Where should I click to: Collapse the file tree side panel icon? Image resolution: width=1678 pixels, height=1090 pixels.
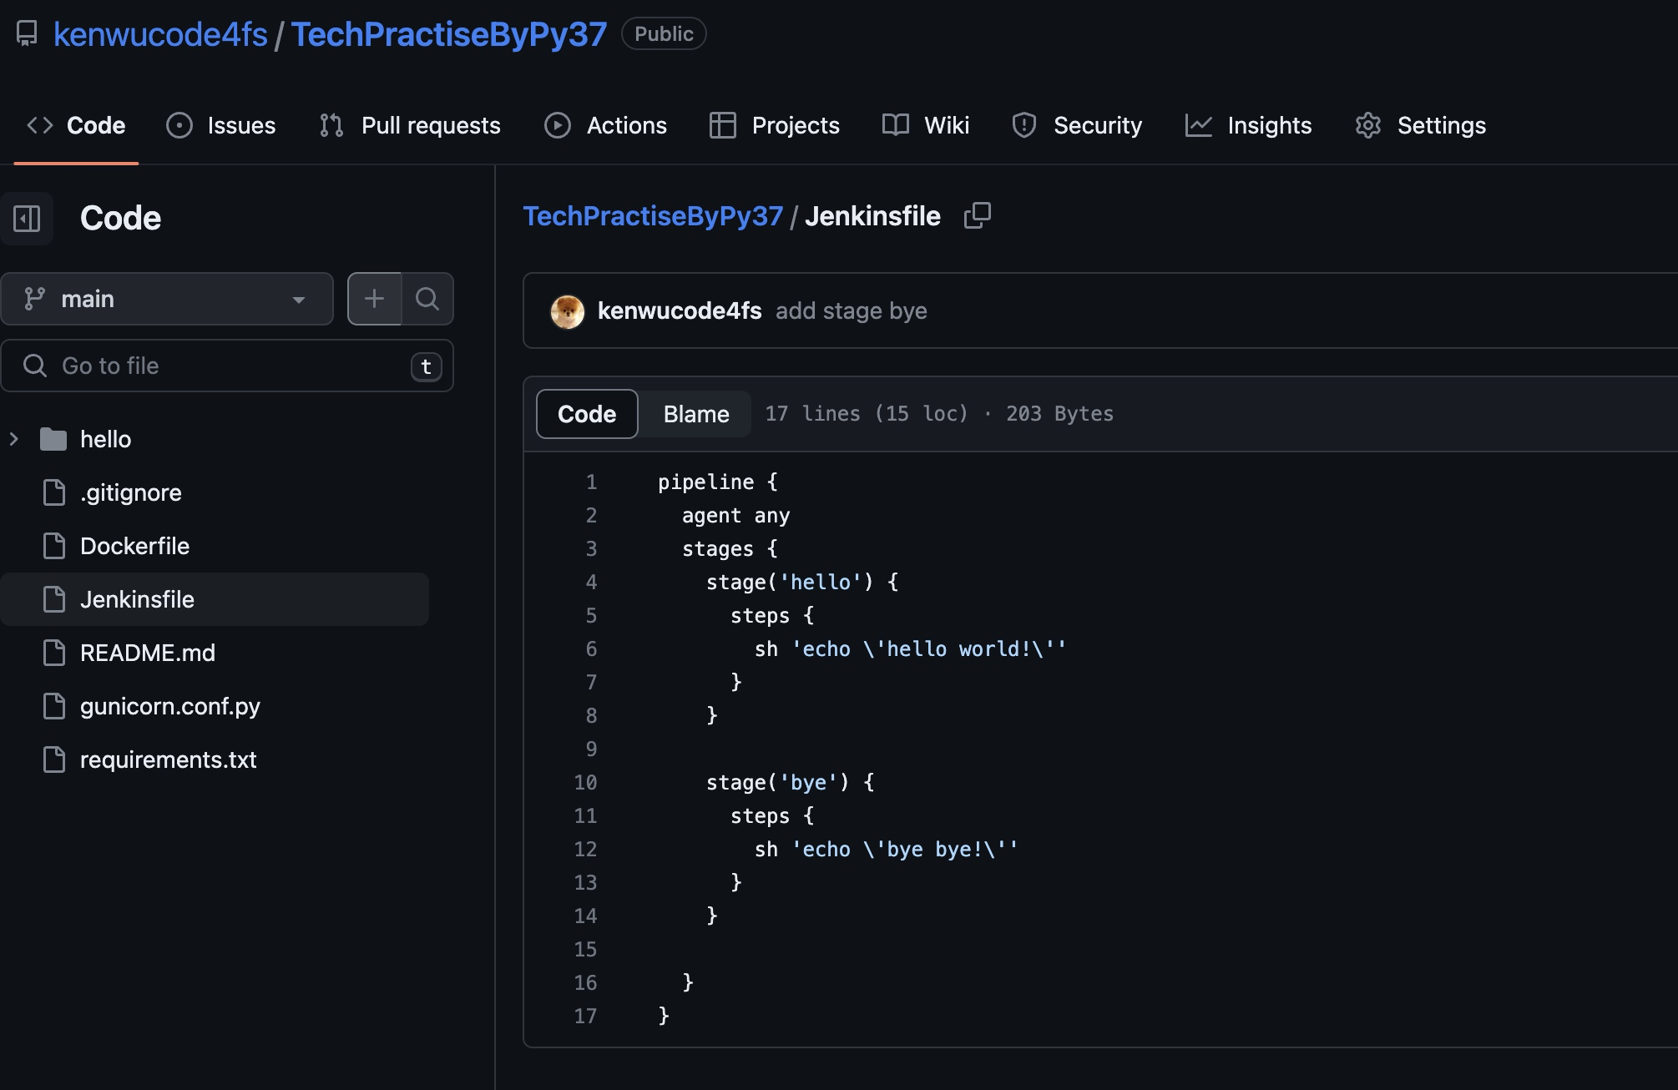click(27, 219)
